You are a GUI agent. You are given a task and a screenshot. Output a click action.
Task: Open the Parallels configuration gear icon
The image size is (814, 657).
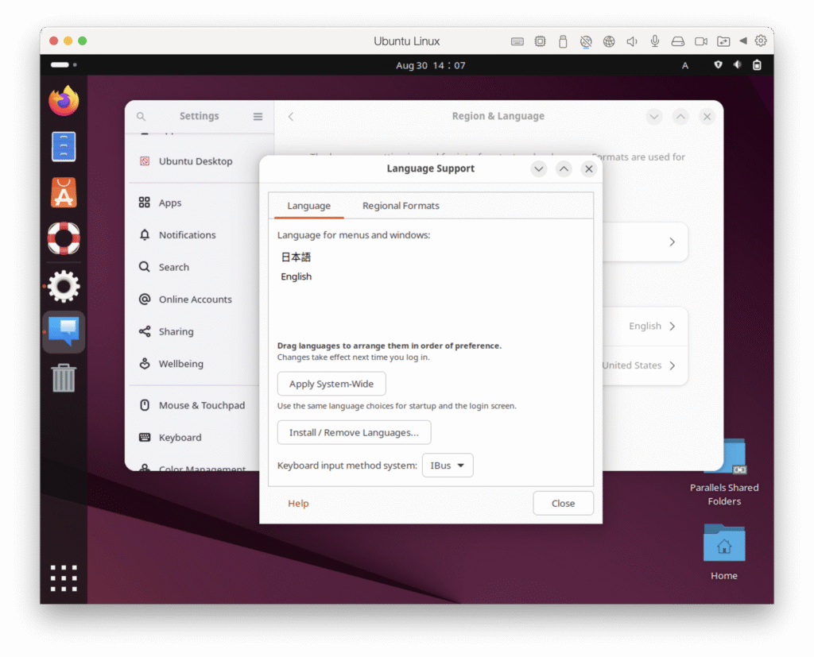[x=761, y=41]
